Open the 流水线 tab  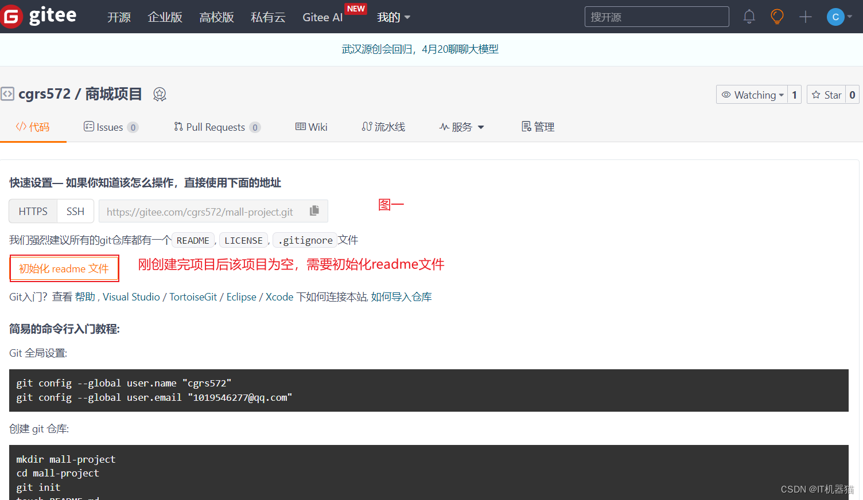pyautogui.click(x=383, y=127)
